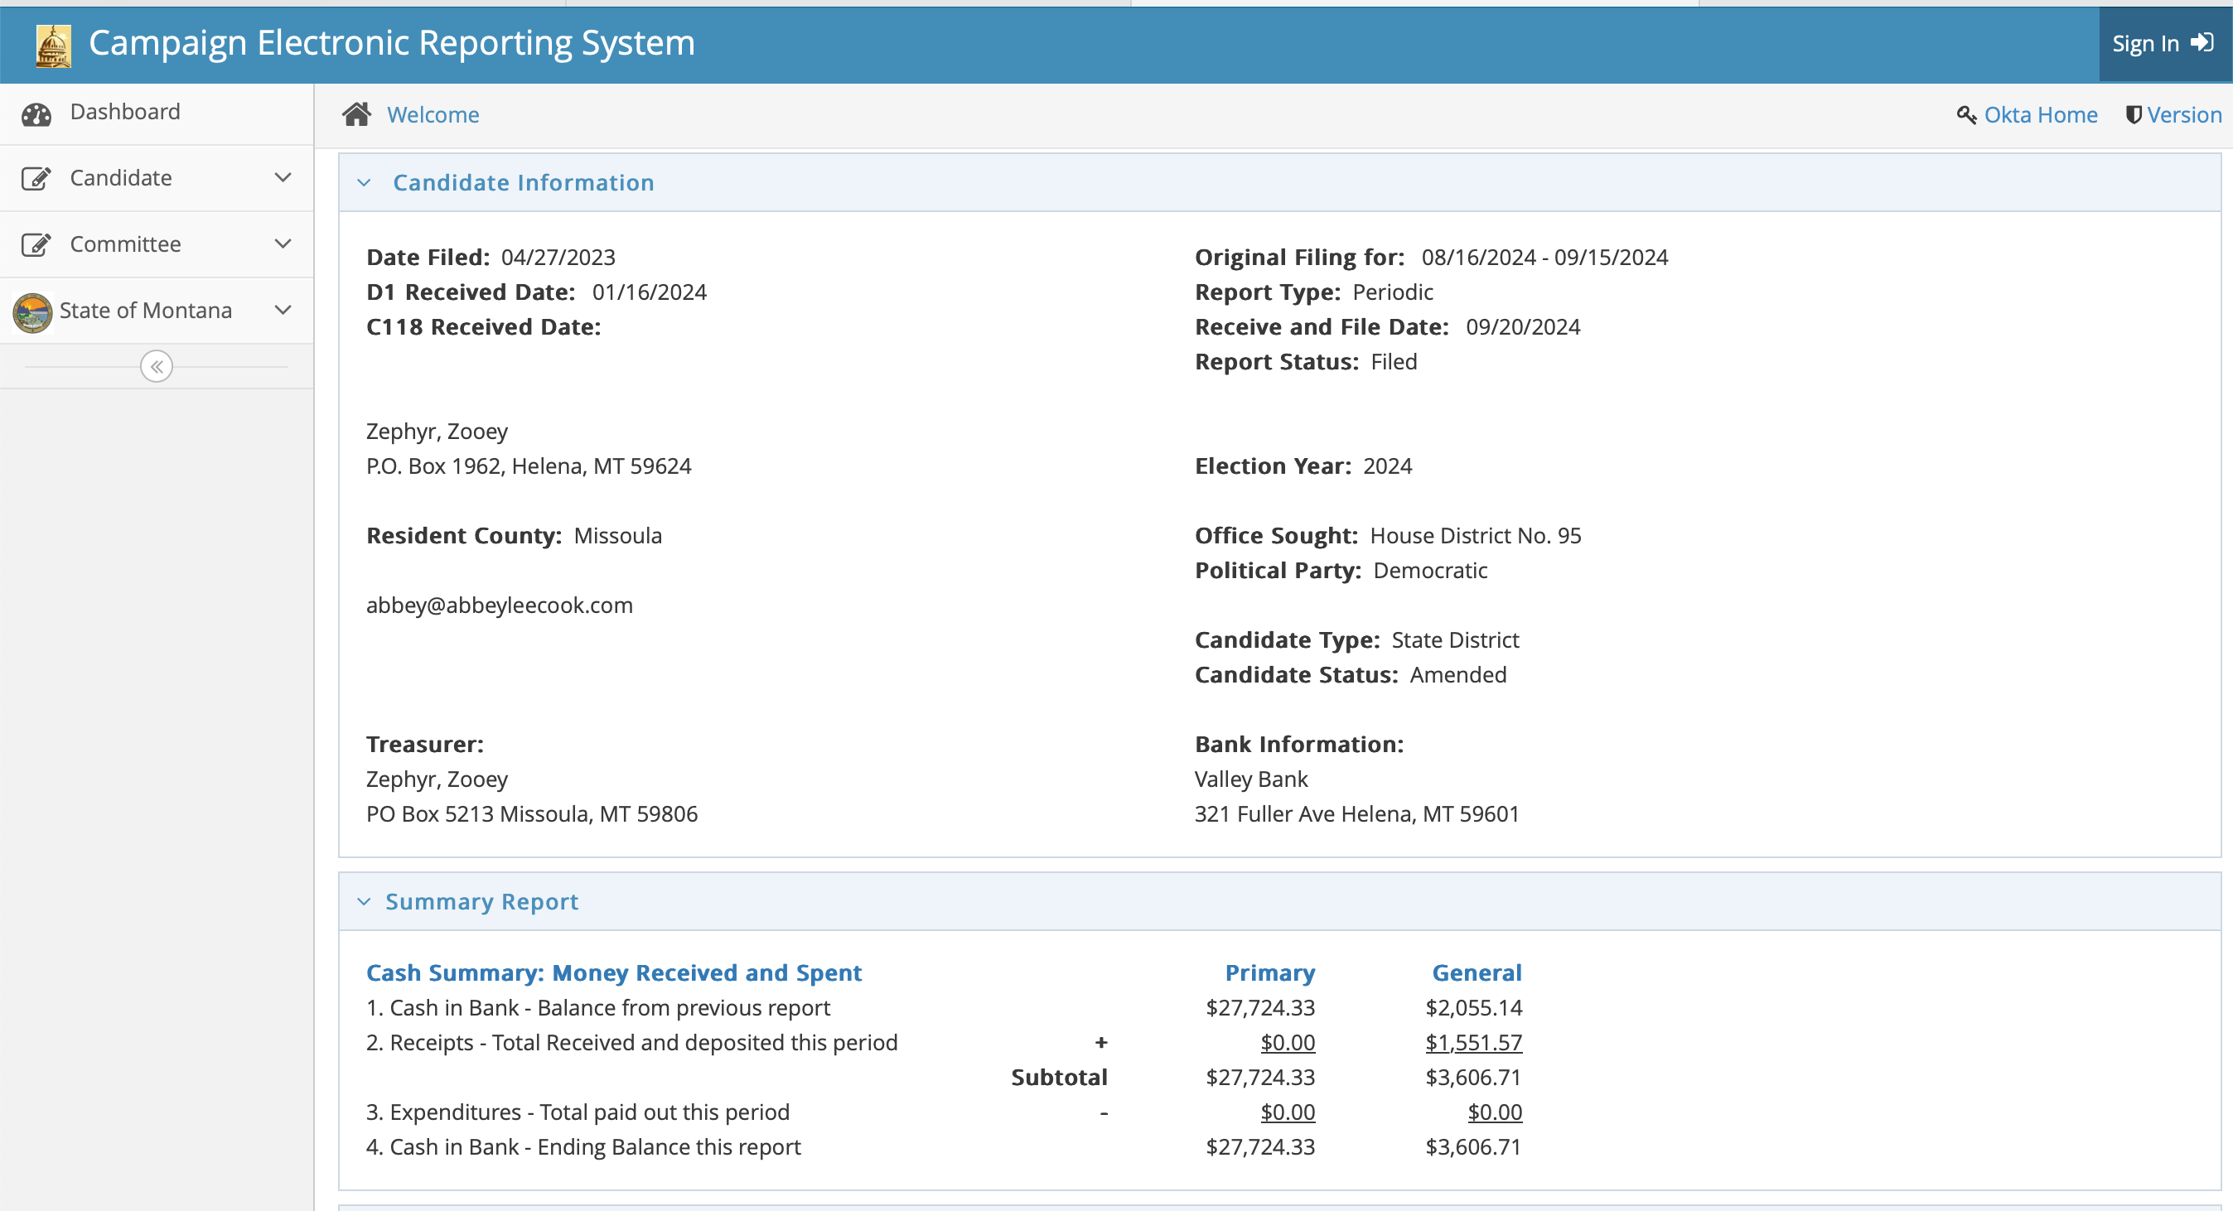Open the Dashboard menu item
The image size is (2233, 1211).
[125, 112]
